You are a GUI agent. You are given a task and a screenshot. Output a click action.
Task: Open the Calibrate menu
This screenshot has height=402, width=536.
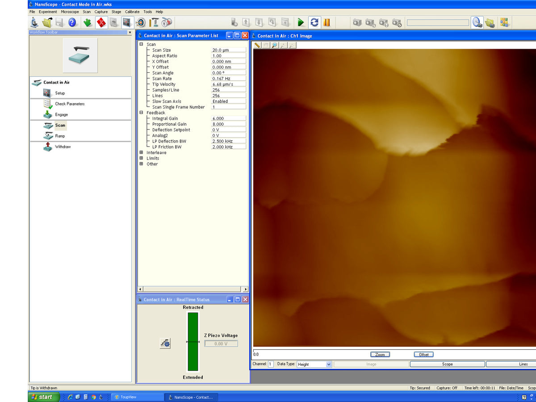(x=132, y=12)
